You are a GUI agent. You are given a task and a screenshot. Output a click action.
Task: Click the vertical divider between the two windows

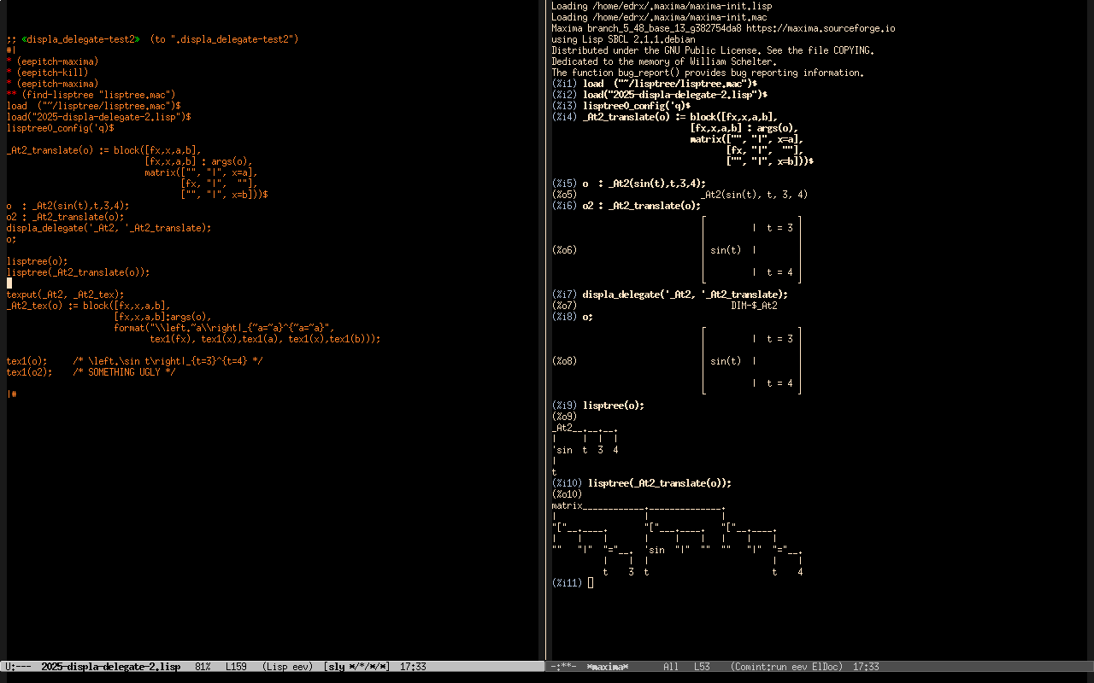547,341
